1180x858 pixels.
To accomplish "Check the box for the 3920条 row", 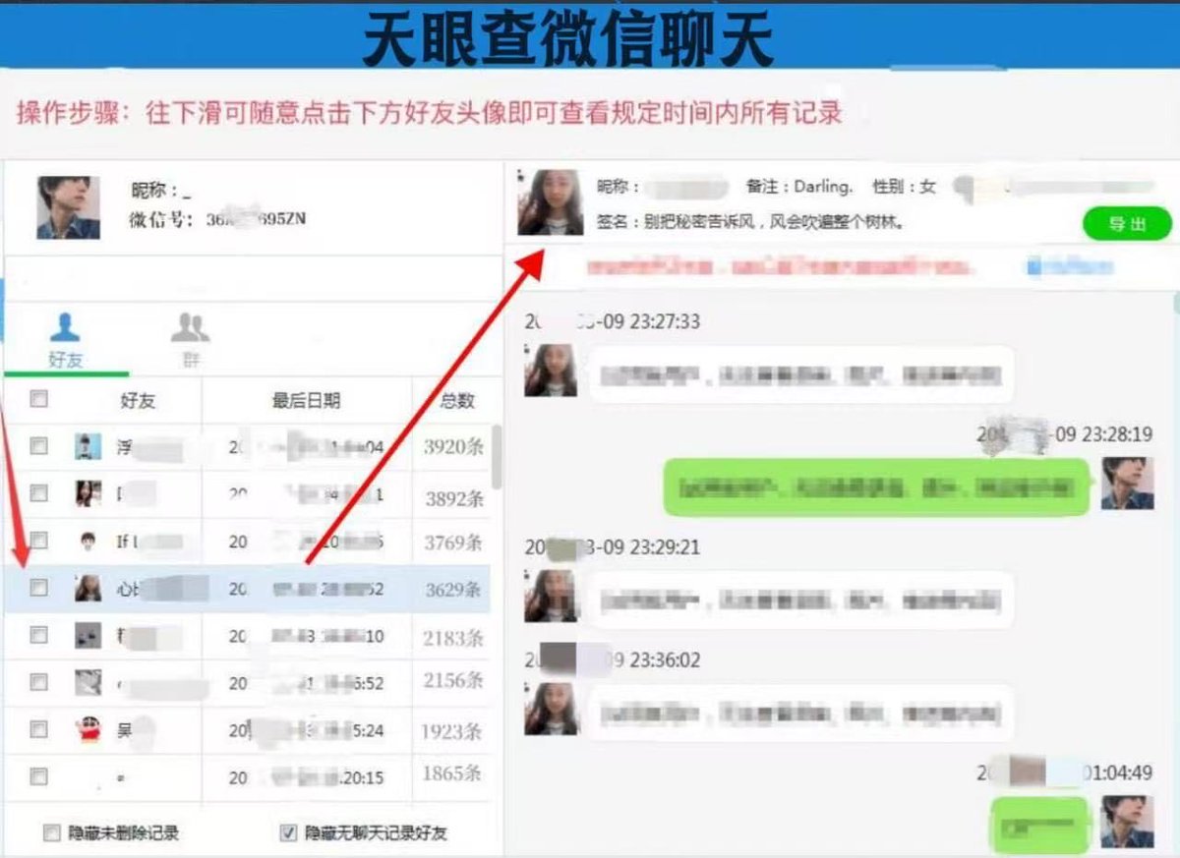I will [39, 446].
